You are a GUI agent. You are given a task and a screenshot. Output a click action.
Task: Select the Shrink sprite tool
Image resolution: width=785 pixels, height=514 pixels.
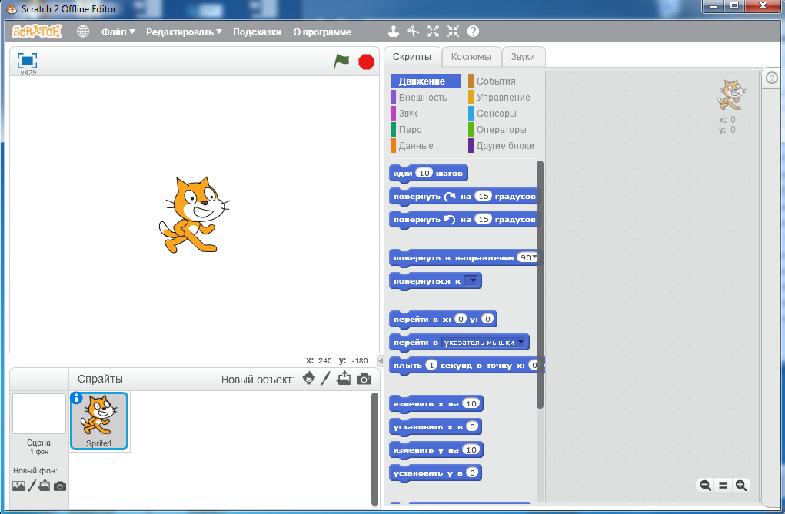pyautogui.click(x=453, y=32)
